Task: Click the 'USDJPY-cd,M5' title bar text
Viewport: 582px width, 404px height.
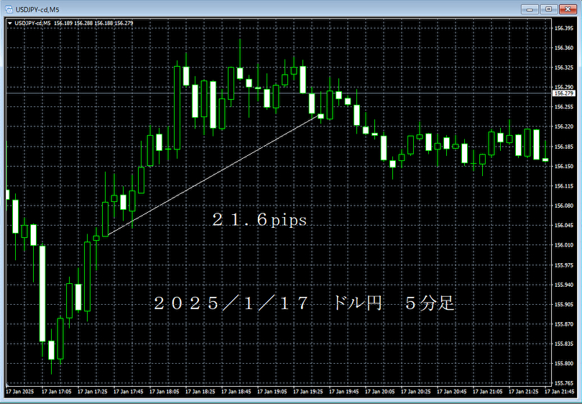Action: coord(37,9)
